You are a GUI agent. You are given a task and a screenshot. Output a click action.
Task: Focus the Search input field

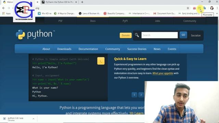[x=159, y=35]
